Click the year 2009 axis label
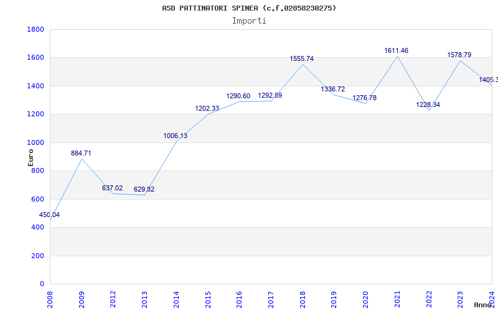This screenshot has width=498, height=311. click(82, 299)
